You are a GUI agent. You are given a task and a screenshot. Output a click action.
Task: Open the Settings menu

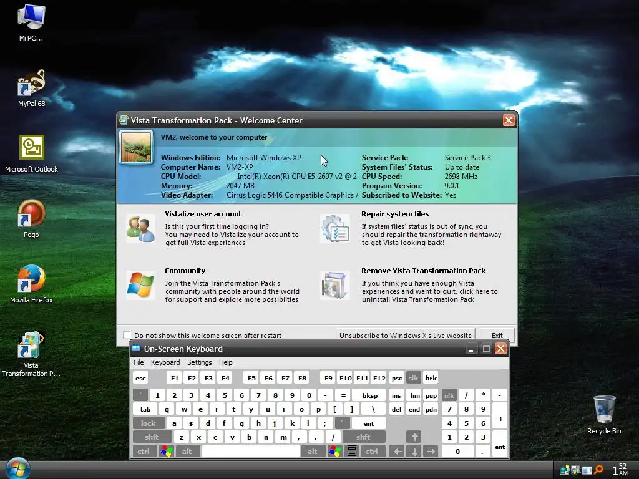point(199,362)
